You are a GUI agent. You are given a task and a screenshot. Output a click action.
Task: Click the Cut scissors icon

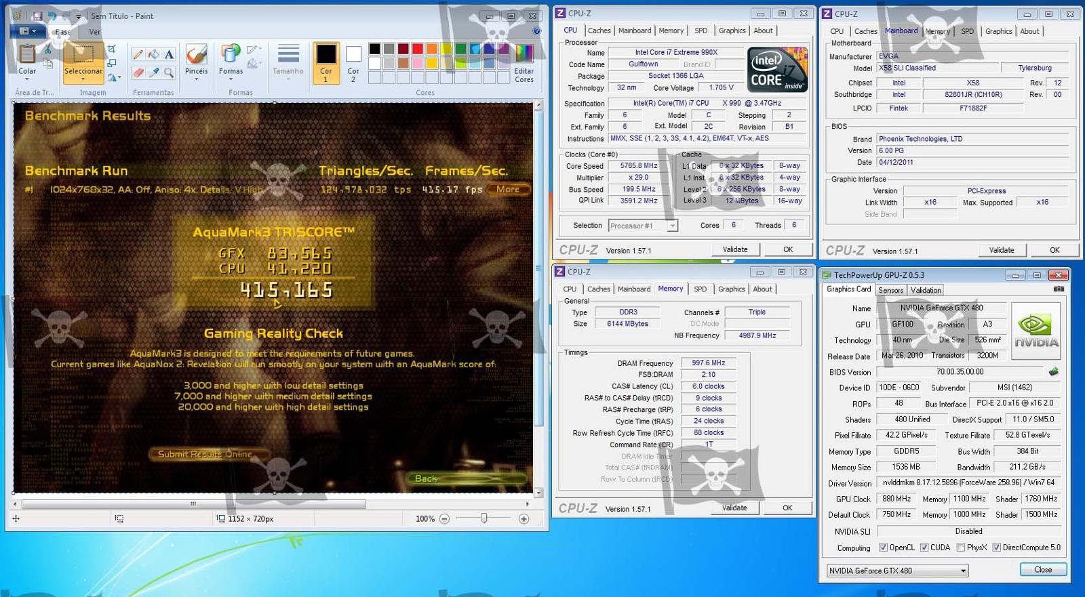coord(48,49)
